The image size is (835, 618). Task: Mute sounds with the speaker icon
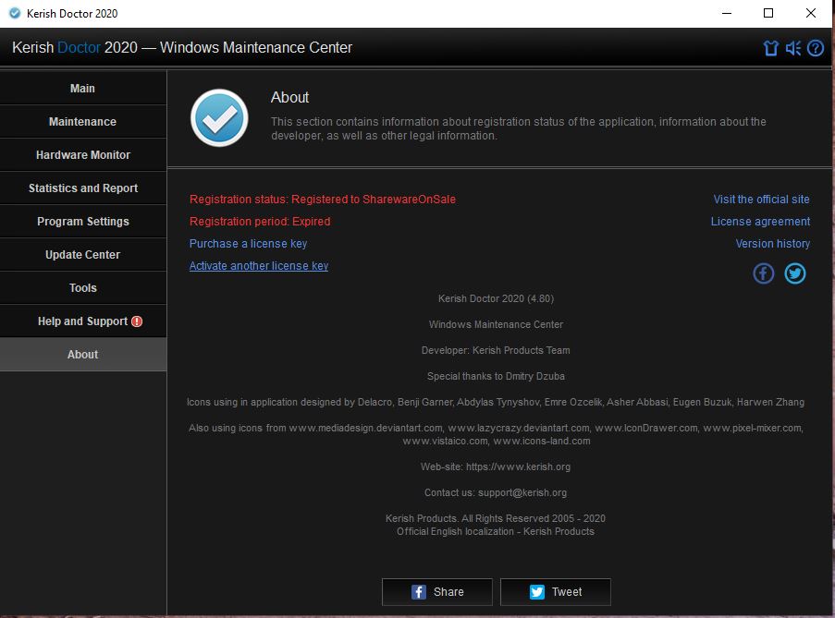click(x=793, y=48)
